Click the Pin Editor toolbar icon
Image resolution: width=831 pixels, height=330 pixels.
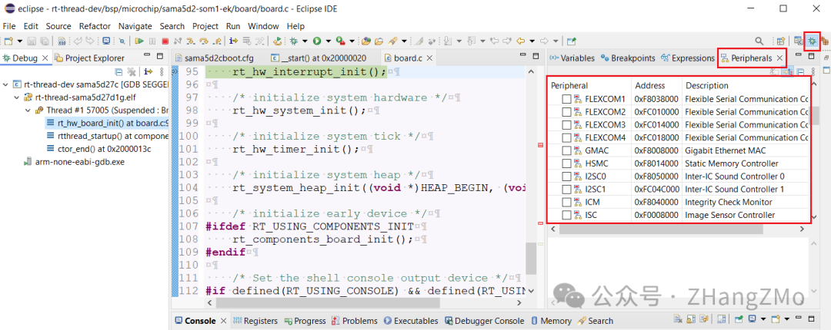click(571, 41)
